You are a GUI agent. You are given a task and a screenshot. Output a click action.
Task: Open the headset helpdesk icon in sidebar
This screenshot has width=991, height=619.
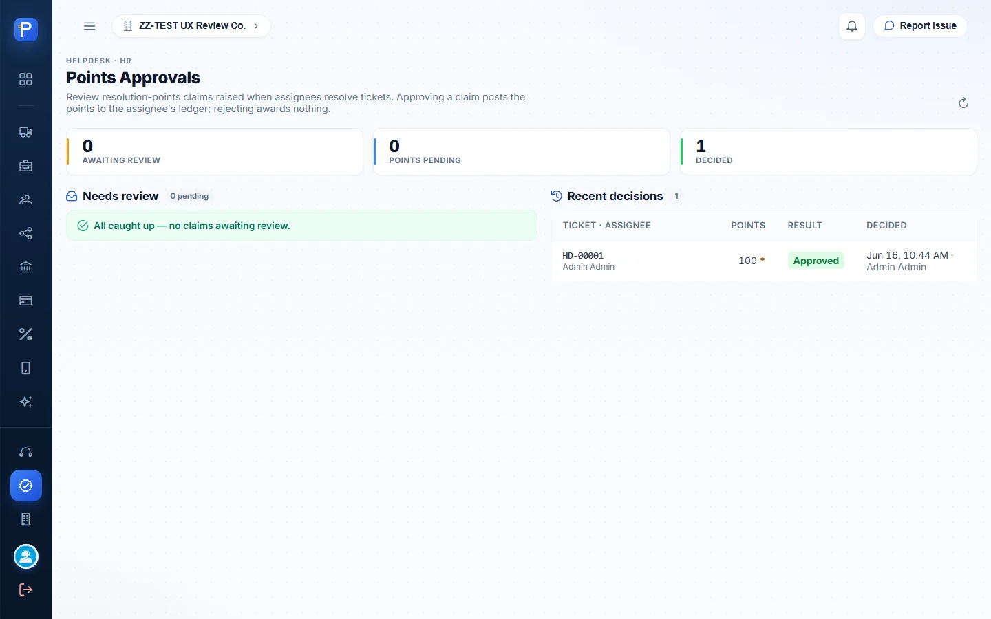[x=25, y=452]
